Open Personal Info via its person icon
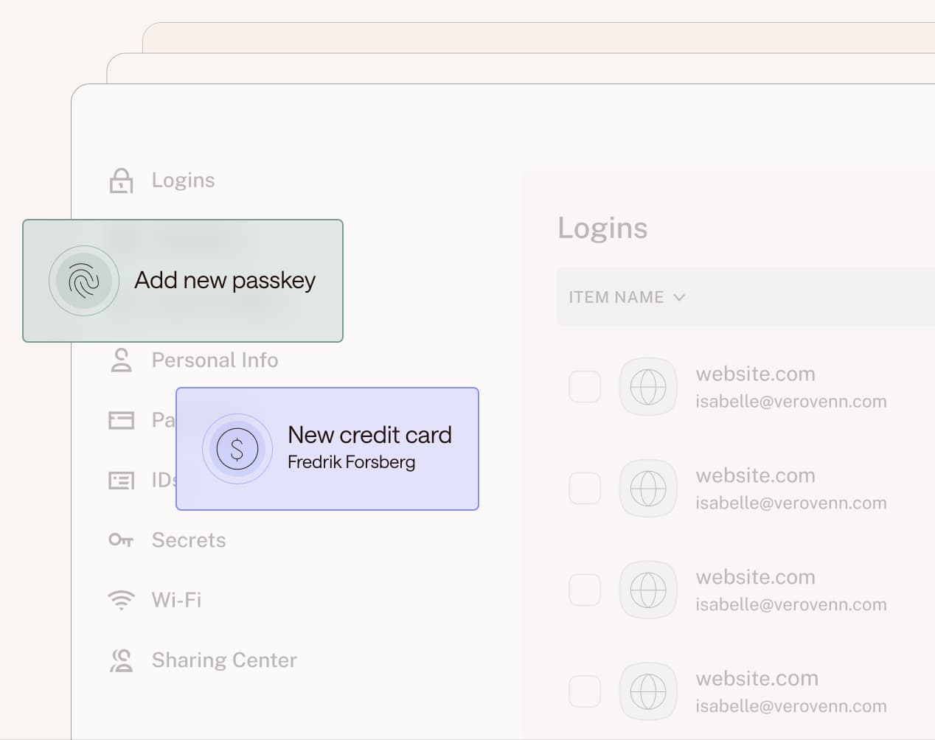Screen dimensions: 935x740 coord(122,360)
